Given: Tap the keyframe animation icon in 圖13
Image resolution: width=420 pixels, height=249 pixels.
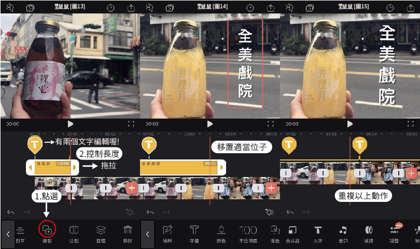Looking at the screenshot, I should click(130, 212).
